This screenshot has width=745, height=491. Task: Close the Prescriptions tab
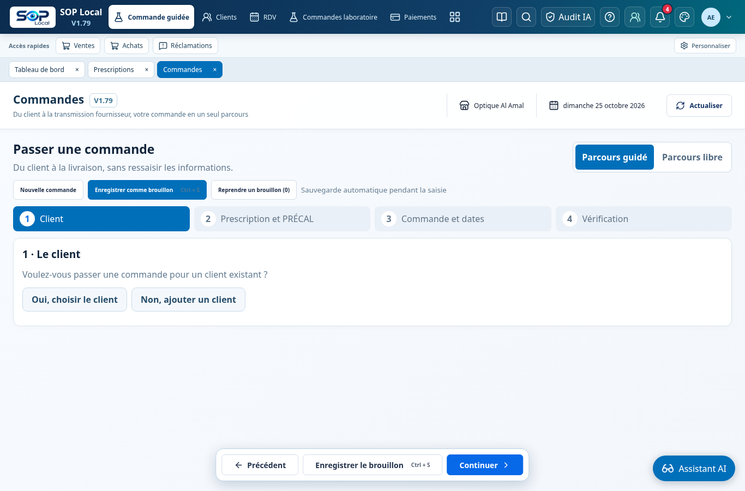coord(146,70)
